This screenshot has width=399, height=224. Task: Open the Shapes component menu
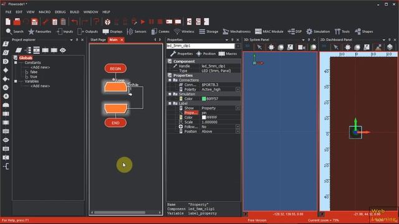[364, 32]
